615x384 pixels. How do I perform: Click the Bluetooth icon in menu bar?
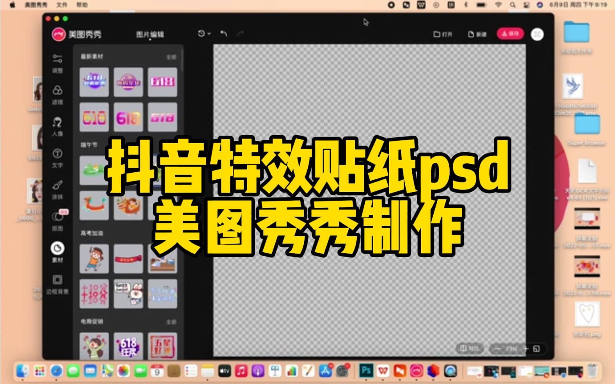(x=466, y=5)
